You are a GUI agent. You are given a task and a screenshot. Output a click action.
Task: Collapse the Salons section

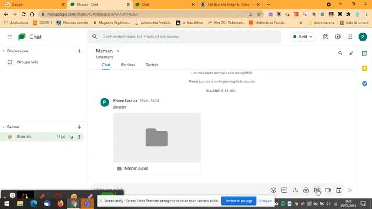(x=3, y=127)
